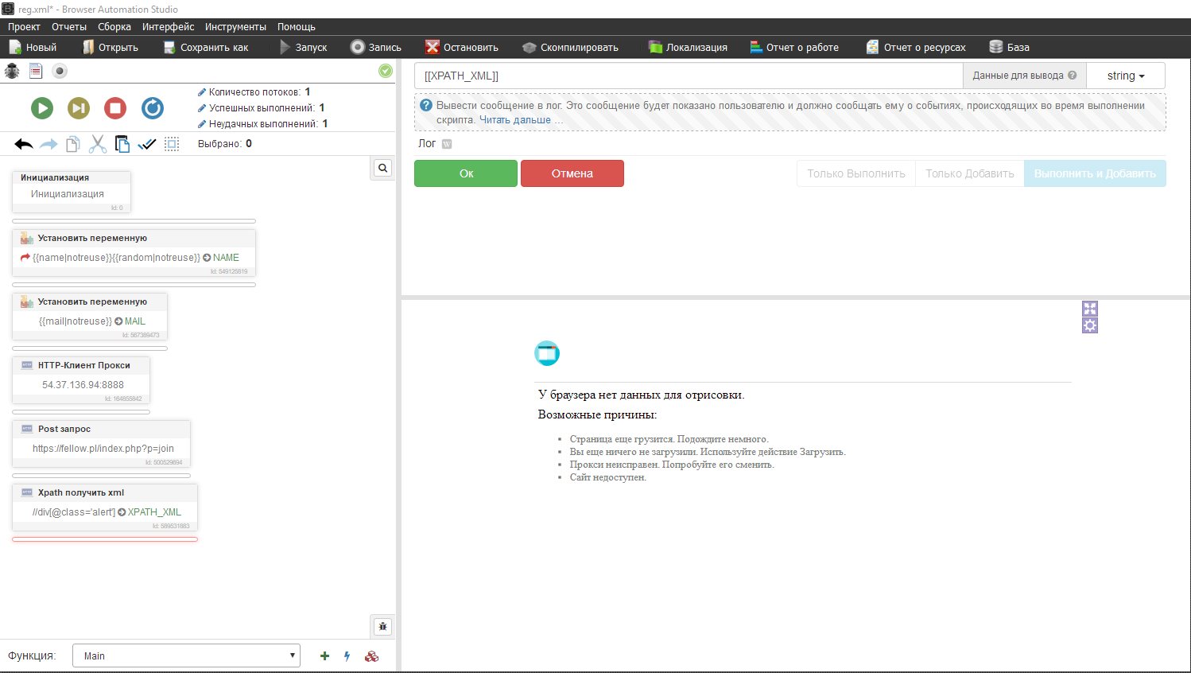Open the Инструменты menu
The height and width of the screenshot is (673, 1191).
[235, 27]
